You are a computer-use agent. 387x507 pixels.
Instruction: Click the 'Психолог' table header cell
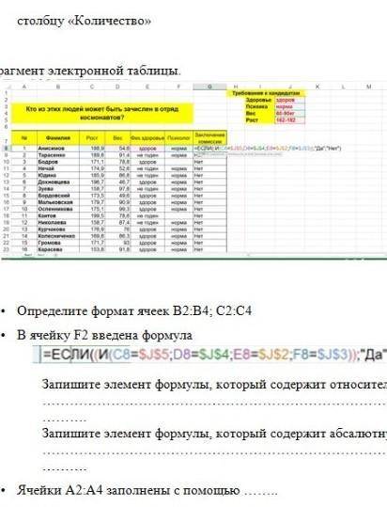[x=178, y=138]
